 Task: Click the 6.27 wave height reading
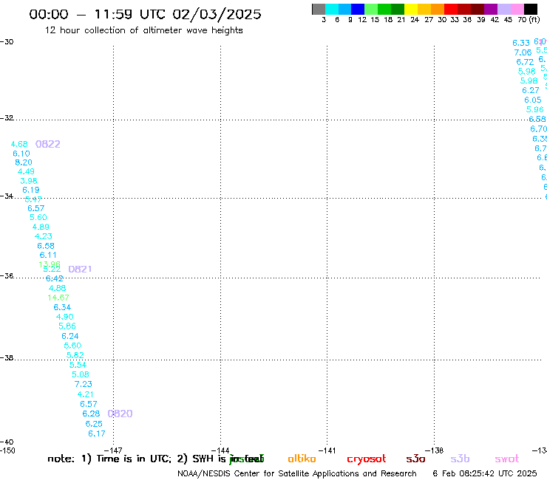pyautogui.click(x=531, y=90)
